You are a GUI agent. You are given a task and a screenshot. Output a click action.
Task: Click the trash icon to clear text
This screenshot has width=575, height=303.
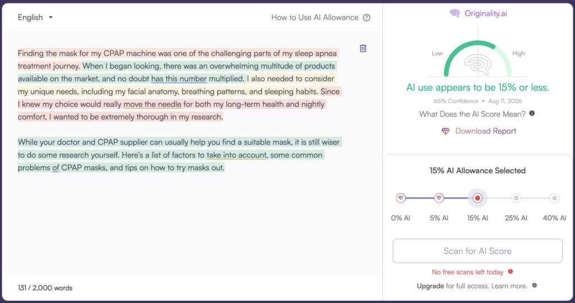[x=363, y=48]
